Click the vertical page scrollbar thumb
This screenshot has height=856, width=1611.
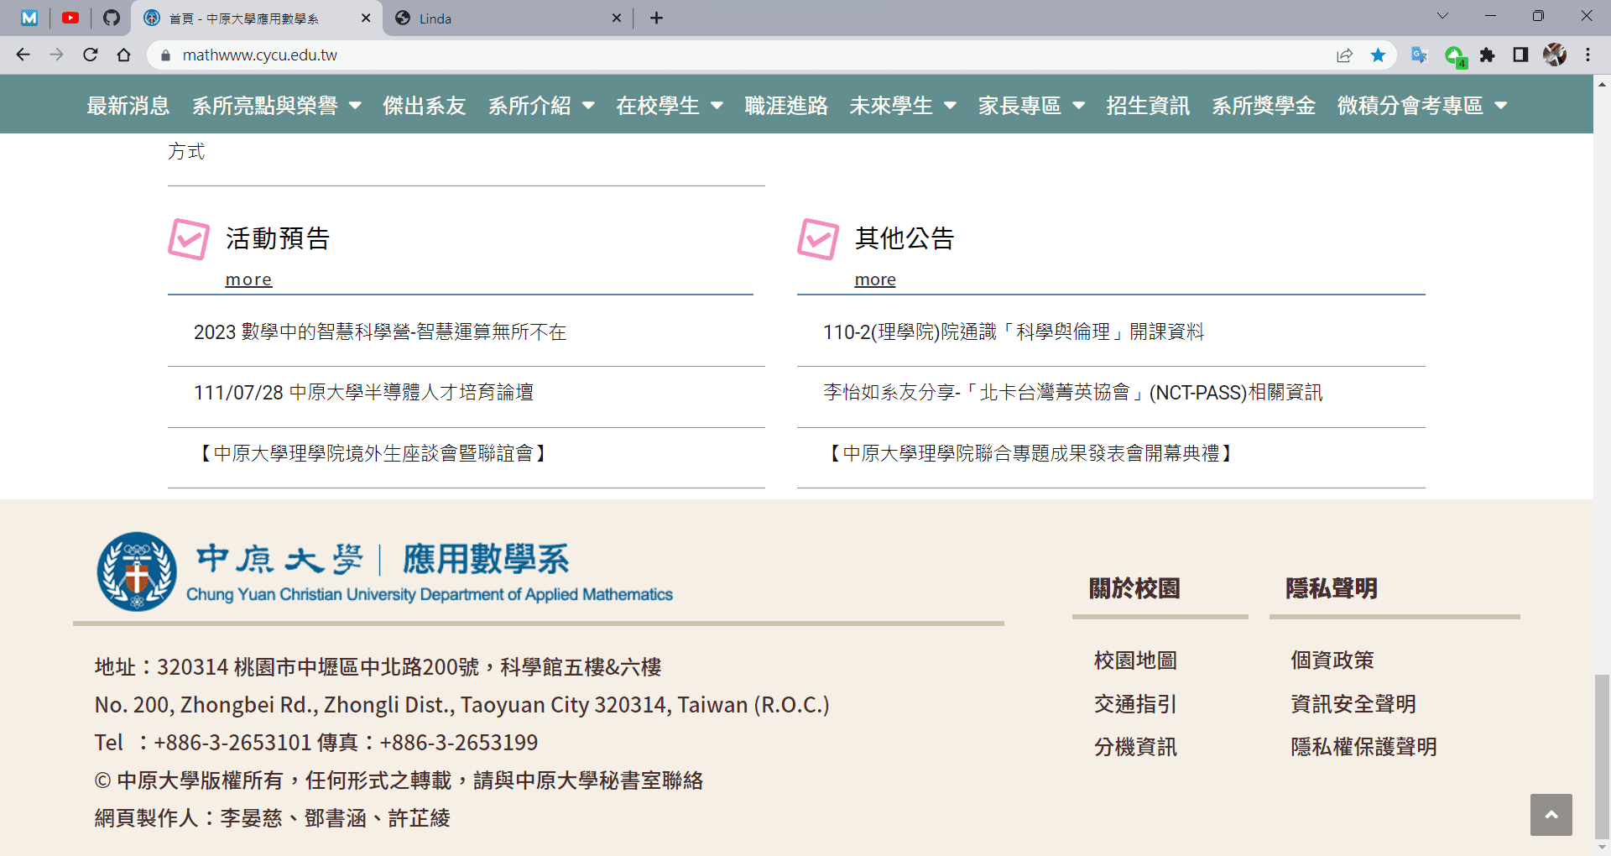click(x=1602, y=754)
